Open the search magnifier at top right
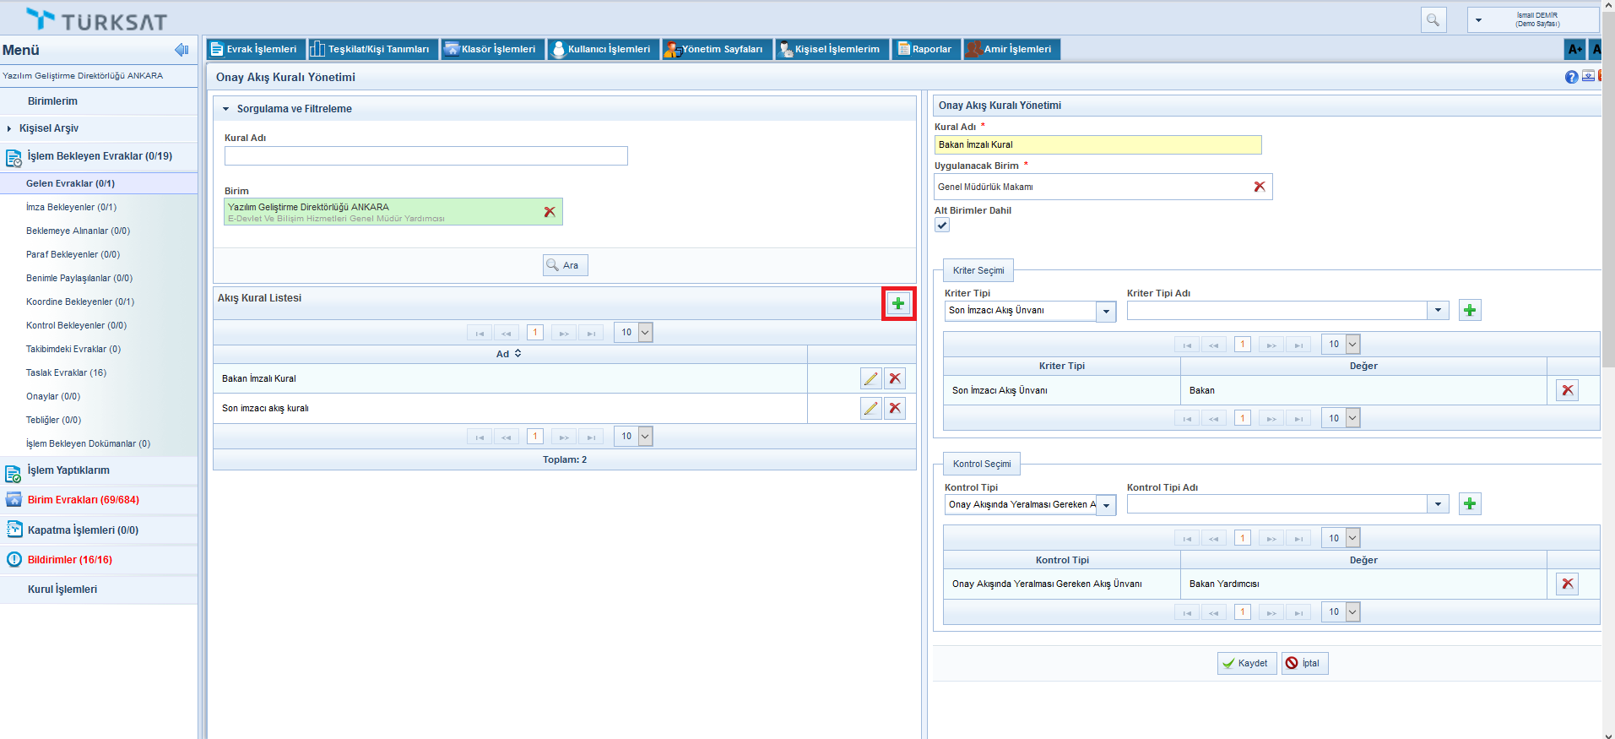The width and height of the screenshot is (1615, 739). click(1433, 19)
